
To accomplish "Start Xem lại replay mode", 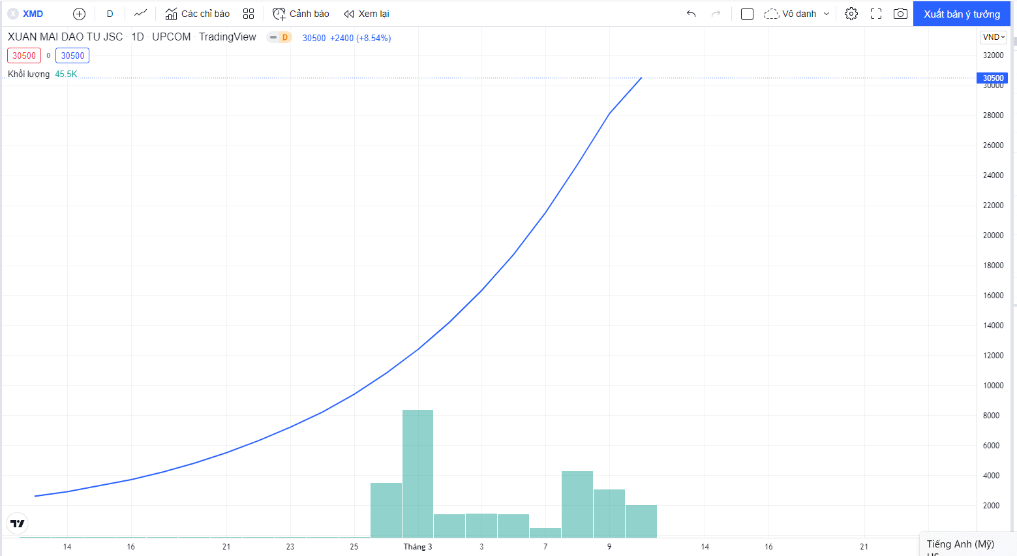I will pyautogui.click(x=367, y=14).
